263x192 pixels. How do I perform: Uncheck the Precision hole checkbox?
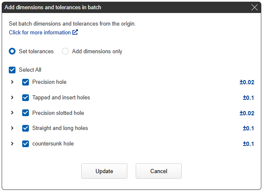click(x=26, y=82)
